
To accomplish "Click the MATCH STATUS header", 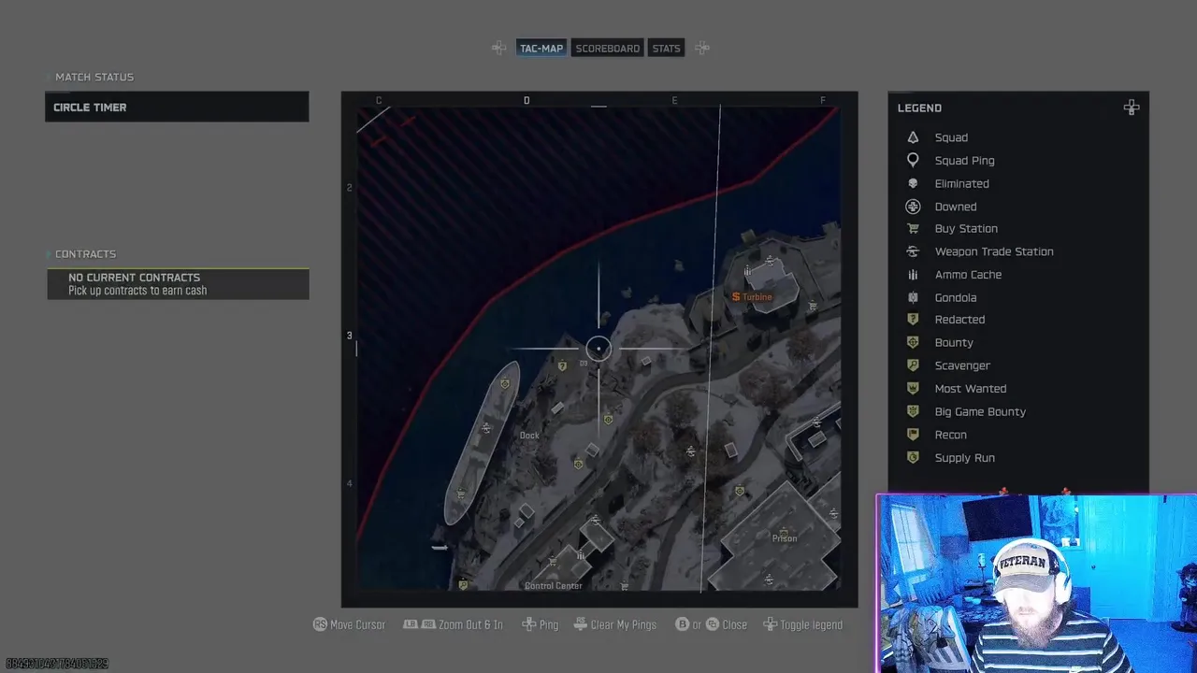I will pos(94,77).
